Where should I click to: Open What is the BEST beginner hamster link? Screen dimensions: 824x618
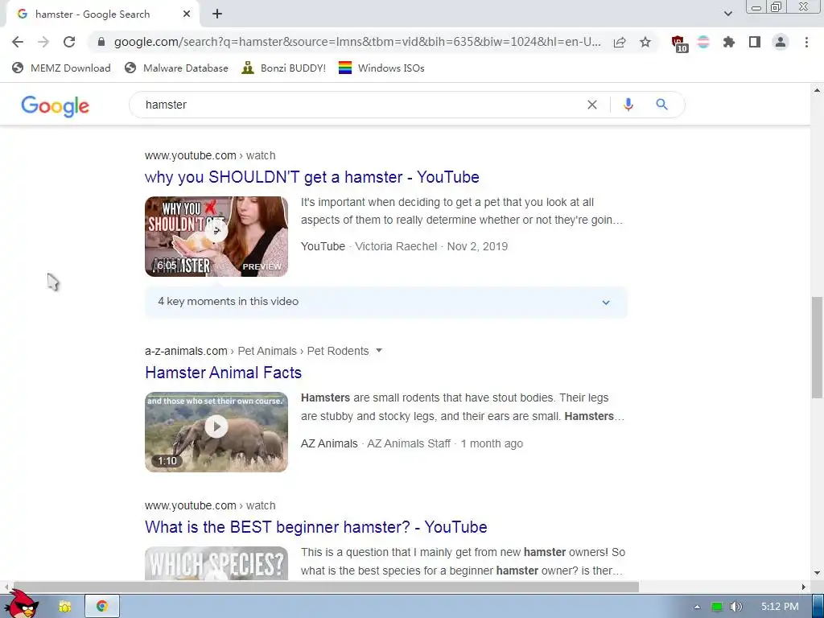pyautogui.click(x=315, y=527)
